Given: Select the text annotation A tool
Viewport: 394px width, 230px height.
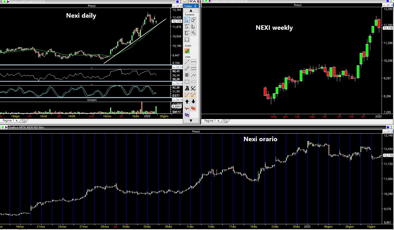Looking at the screenshot, I should 187,88.
